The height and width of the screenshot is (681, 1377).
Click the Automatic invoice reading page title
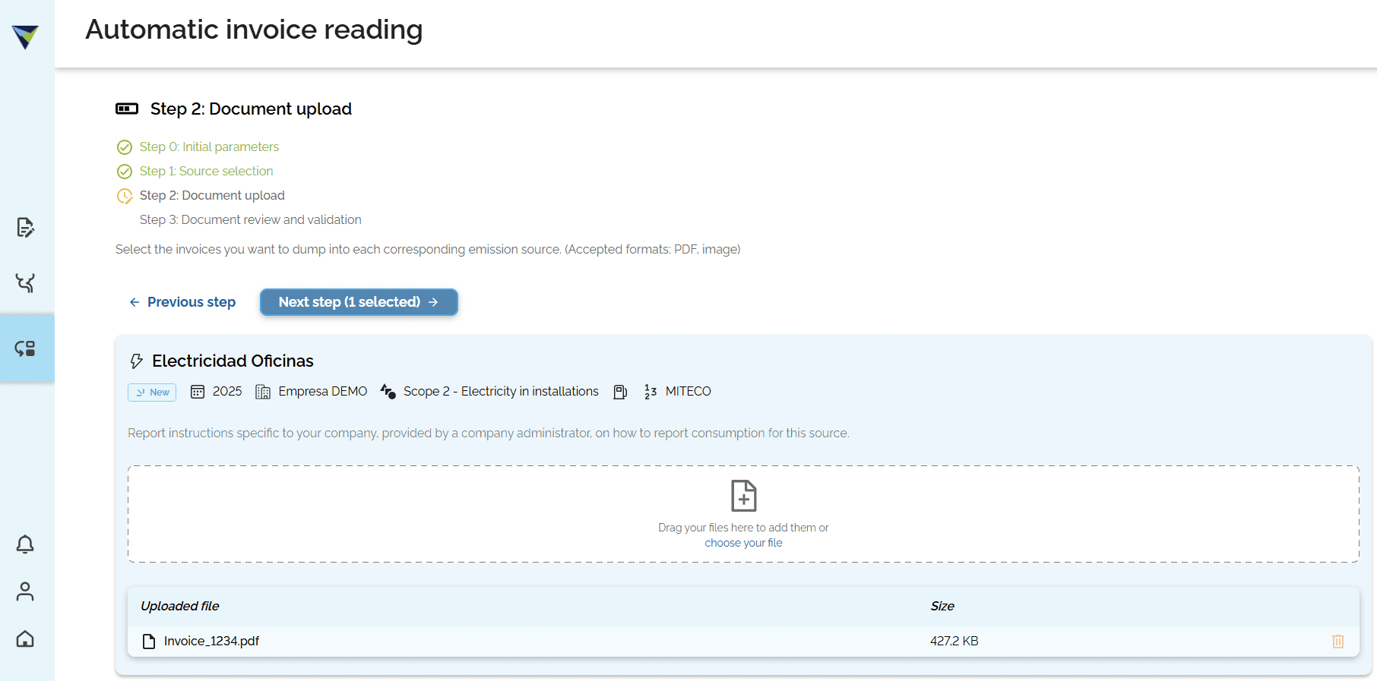pos(254,30)
